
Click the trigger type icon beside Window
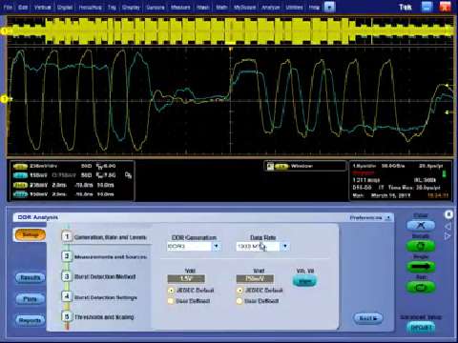270,167
